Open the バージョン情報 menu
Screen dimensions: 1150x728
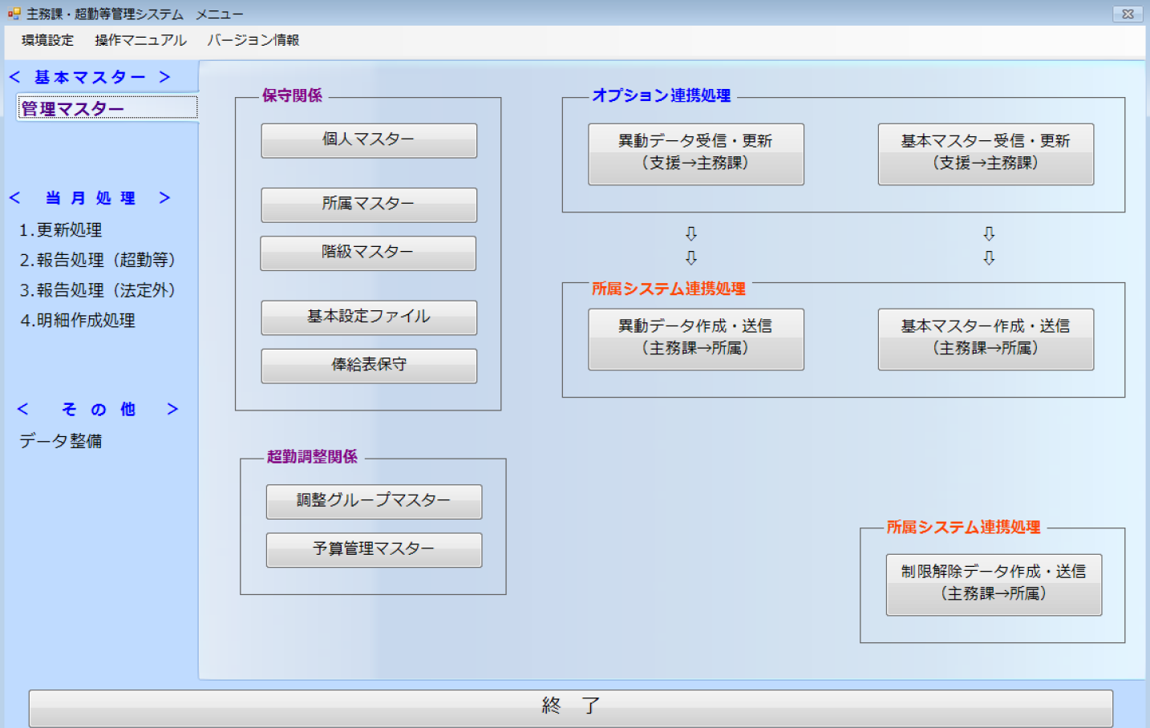tap(253, 40)
